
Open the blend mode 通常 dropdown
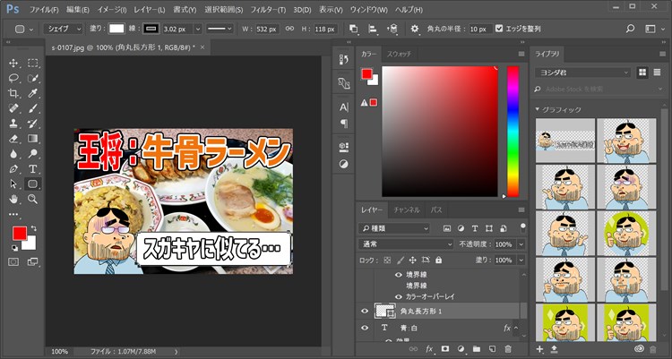tap(405, 244)
